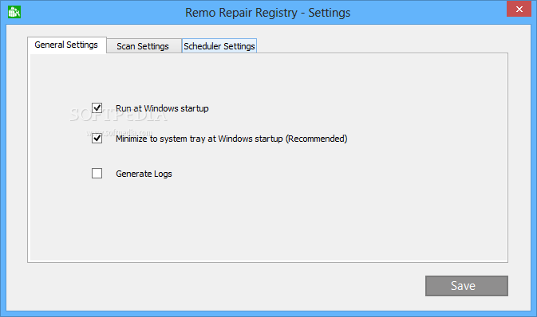Open the Scan Settings tab
This screenshot has height=317, width=537.
tap(143, 46)
